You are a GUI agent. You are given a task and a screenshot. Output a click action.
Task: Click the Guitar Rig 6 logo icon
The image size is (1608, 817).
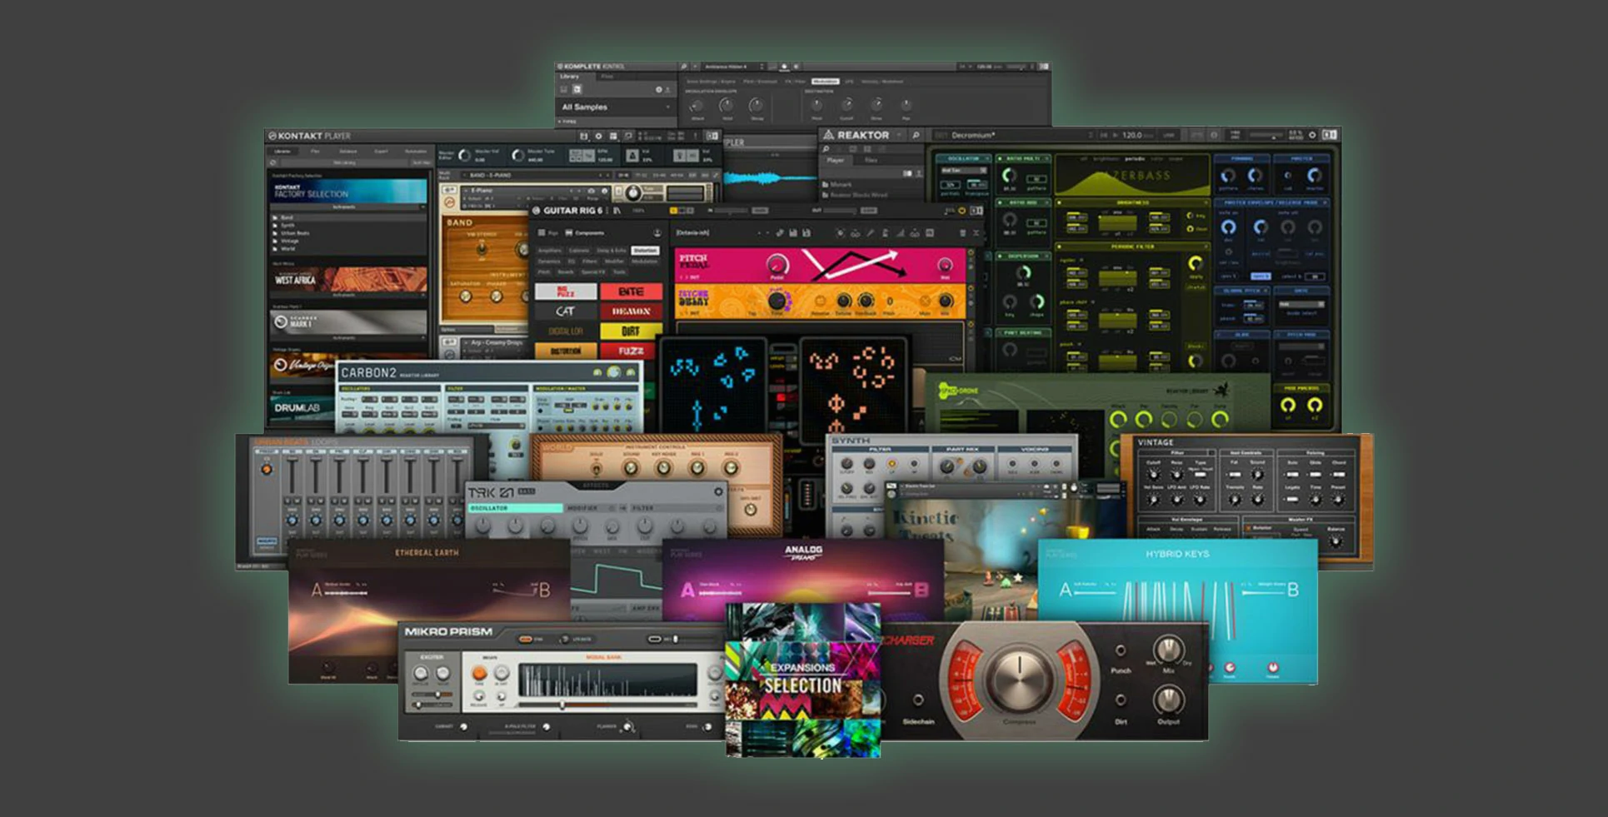click(537, 211)
